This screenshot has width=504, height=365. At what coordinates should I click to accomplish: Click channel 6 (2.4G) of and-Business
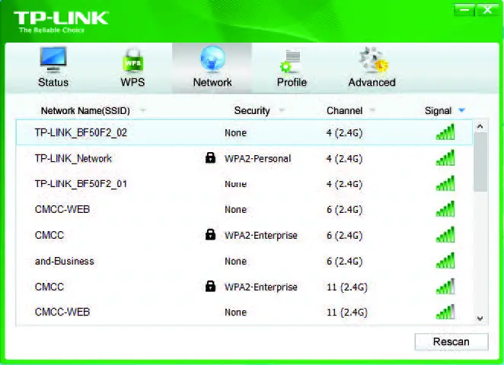(345, 261)
